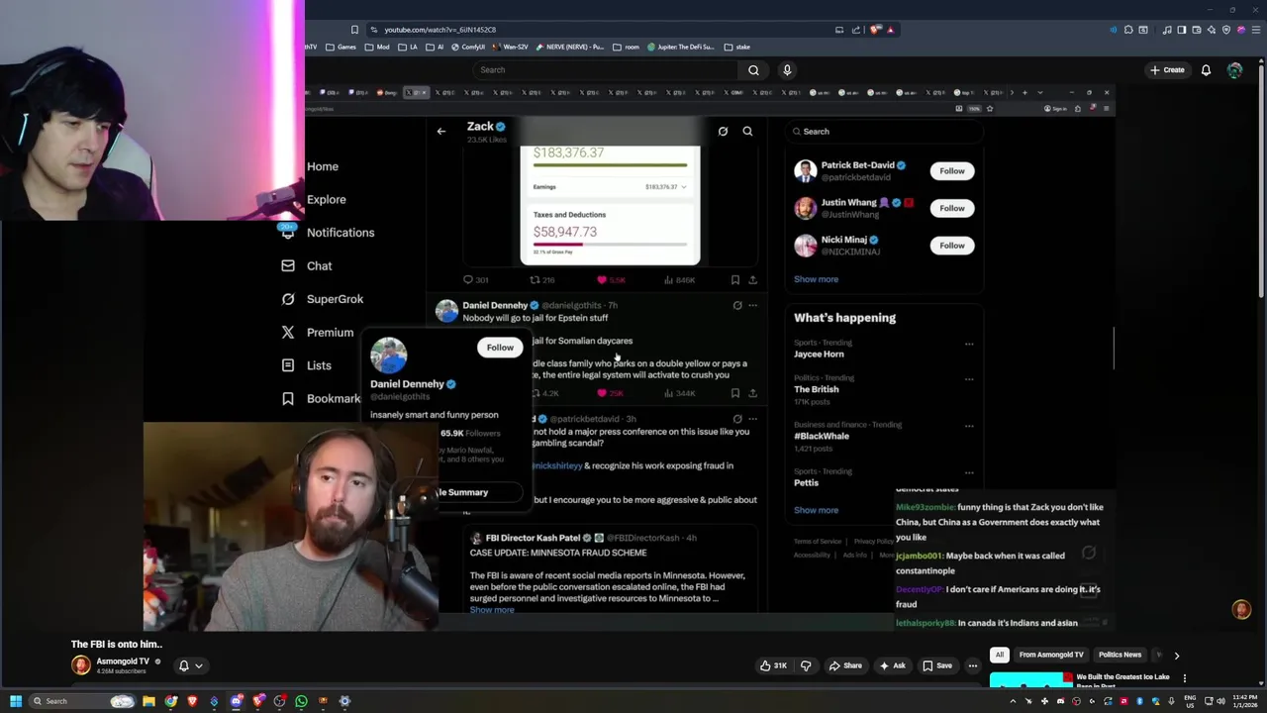This screenshot has width=1267, height=713.
Task: Open the video more actions menu
Action: [973, 665]
